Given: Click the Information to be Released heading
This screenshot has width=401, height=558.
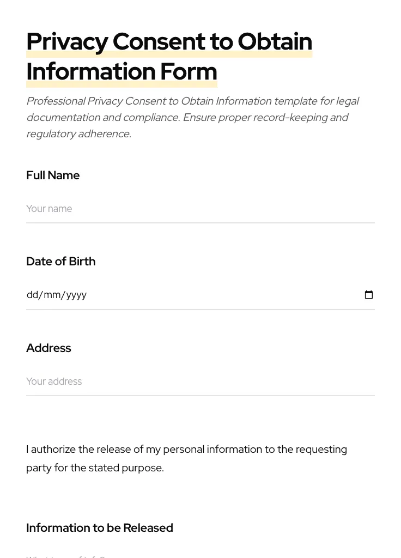Looking at the screenshot, I should click(x=100, y=527).
